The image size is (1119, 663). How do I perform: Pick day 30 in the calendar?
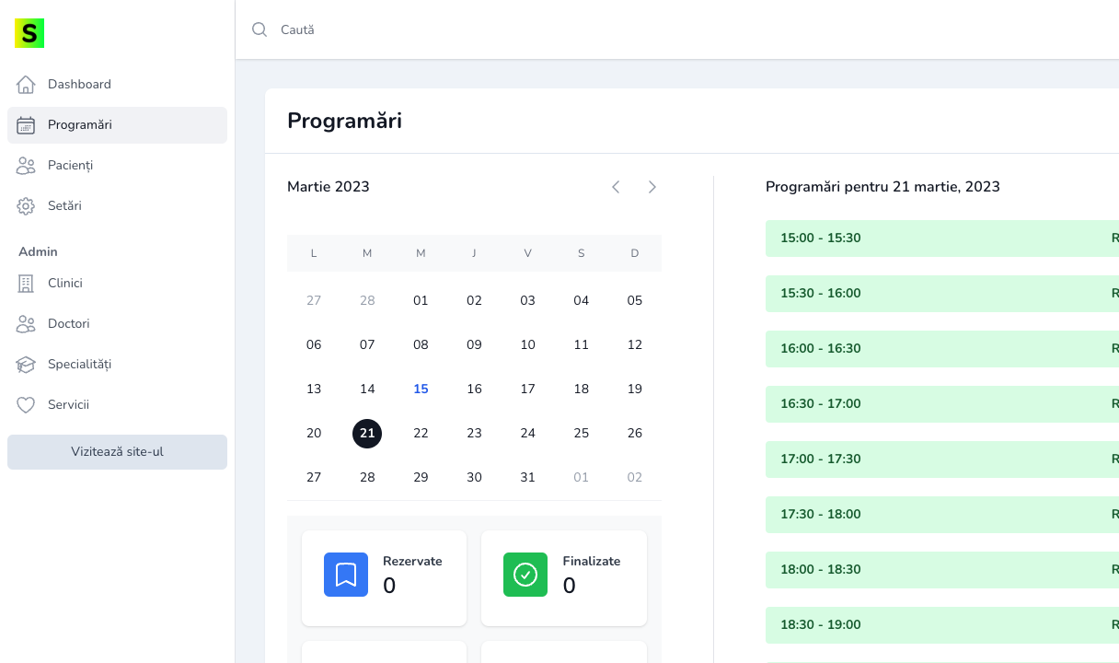[x=474, y=478]
